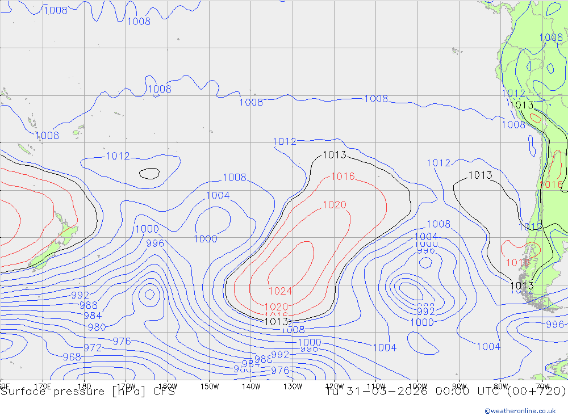The height and width of the screenshot is (416, 568).
Task: Click the "Tu 31-03-2026 00:00 UTC (00+720)" timestamp
Action: [445, 392]
